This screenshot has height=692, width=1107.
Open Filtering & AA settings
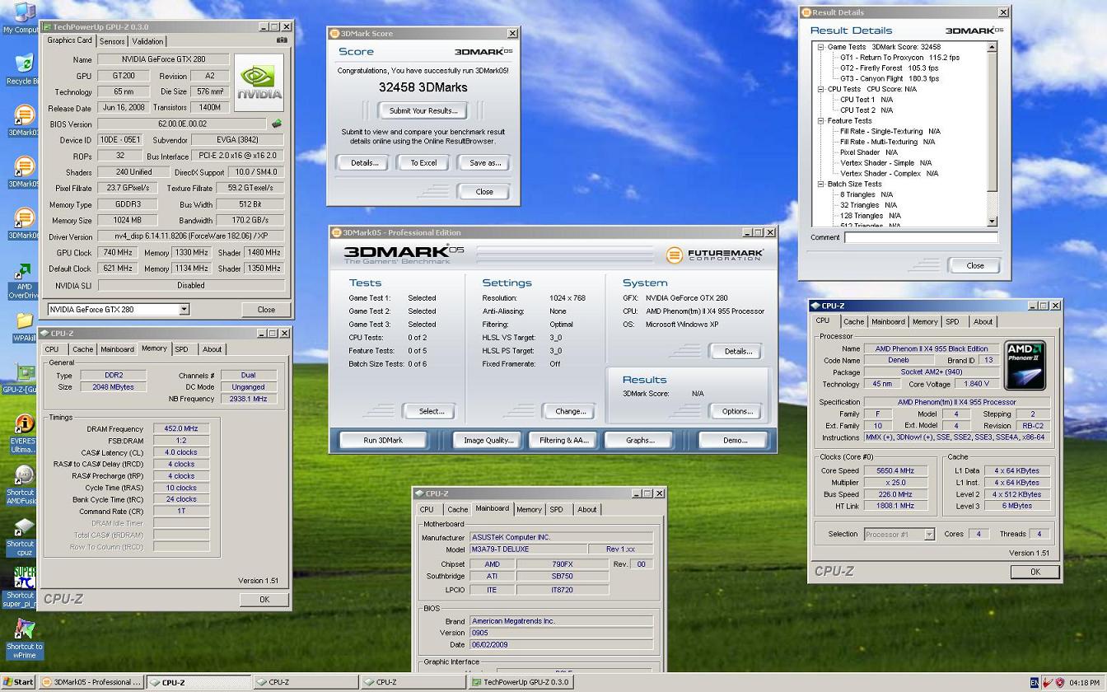[563, 440]
